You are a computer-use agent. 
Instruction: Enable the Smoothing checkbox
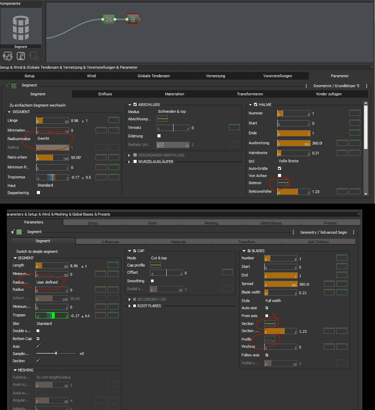tap(152, 281)
